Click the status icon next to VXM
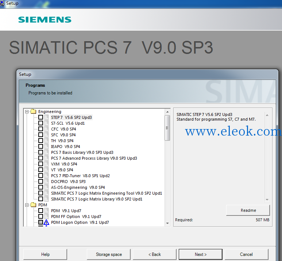The height and width of the screenshot is (261, 282). tap(46, 164)
